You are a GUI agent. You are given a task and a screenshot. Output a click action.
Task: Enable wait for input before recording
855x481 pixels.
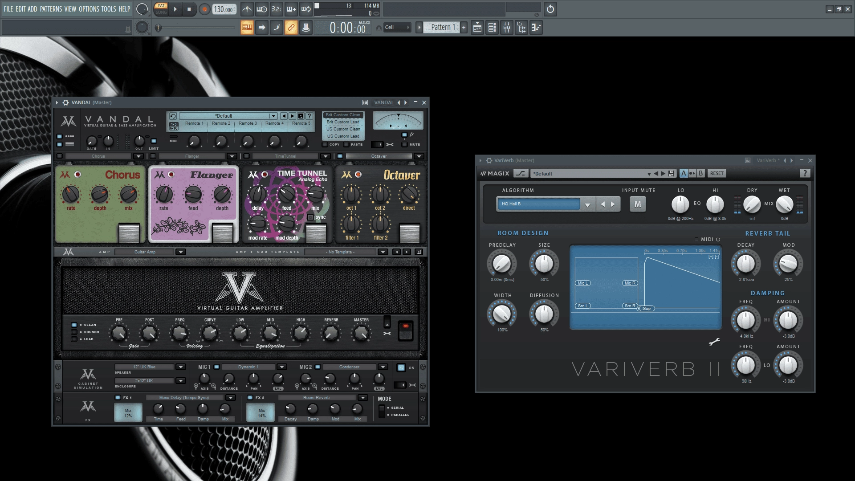coord(262,9)
